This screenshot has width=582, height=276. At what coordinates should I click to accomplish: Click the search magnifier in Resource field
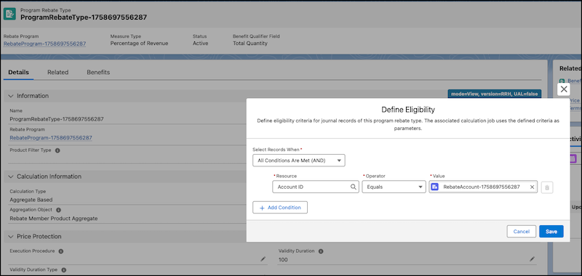354,187
